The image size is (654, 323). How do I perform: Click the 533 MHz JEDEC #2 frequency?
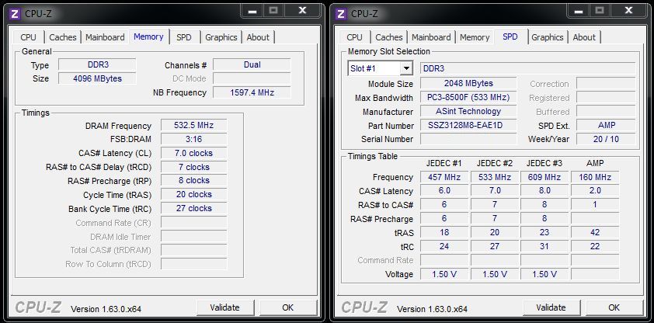[x=495, y=177]
